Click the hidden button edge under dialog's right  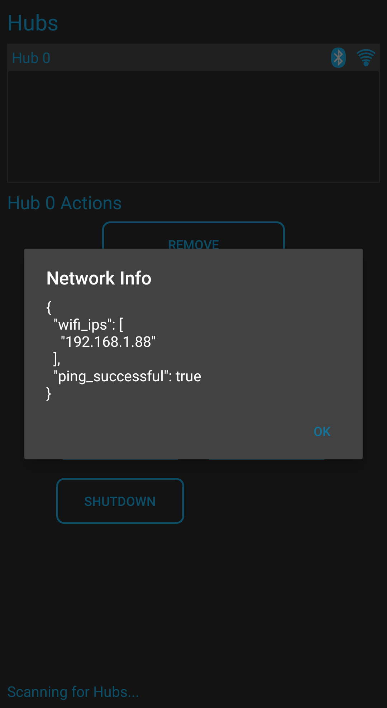[x=267, y=459]
